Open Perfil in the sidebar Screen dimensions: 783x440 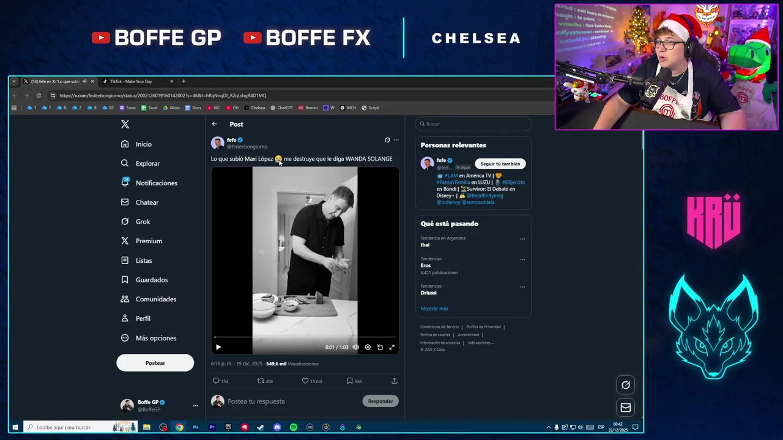136,318
